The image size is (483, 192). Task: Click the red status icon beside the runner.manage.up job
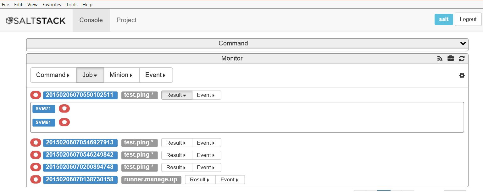pyautogui.click(x=36, y=179)
